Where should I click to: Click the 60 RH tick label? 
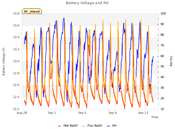point(162,56)
